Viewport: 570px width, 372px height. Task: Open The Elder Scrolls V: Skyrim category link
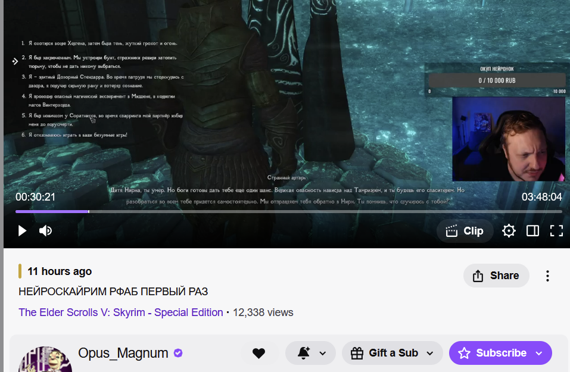(x=121, y=312)
